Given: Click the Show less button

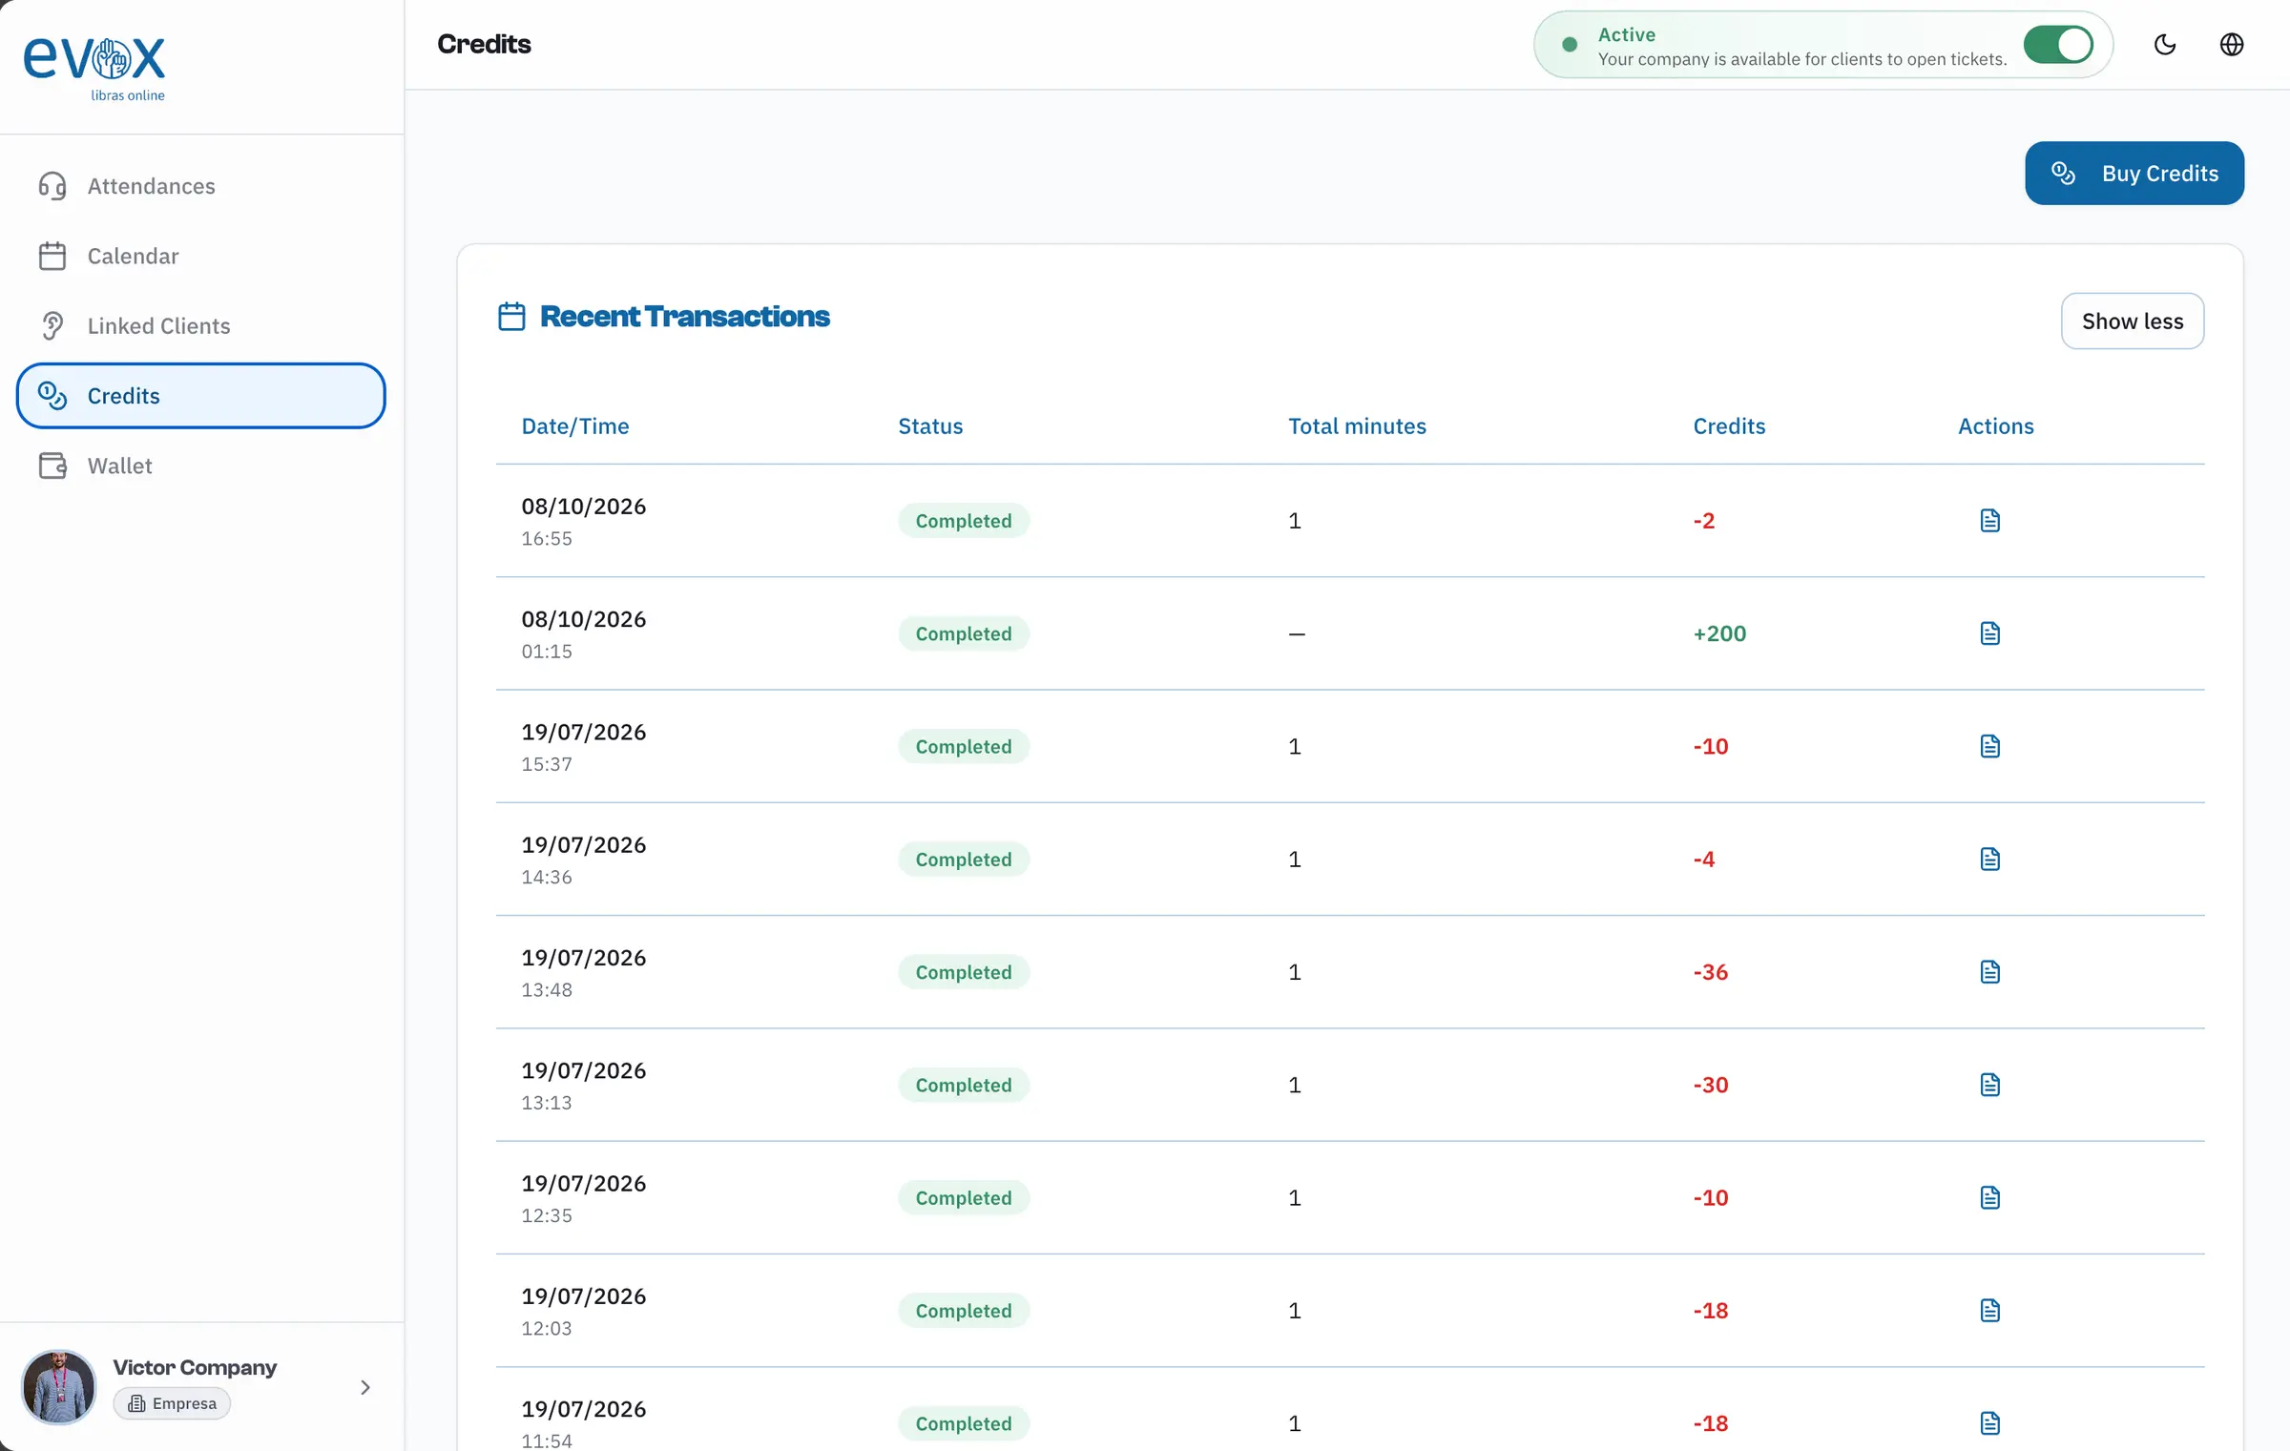Looking at the screenshot, I should click(x=2133, y=321).
